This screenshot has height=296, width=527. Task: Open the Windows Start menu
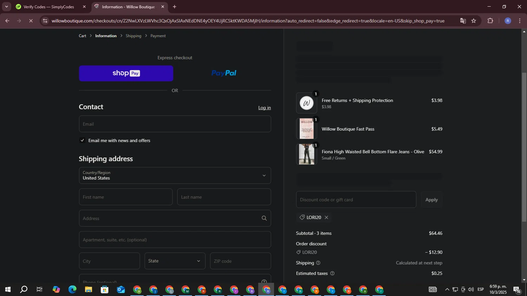7,290
